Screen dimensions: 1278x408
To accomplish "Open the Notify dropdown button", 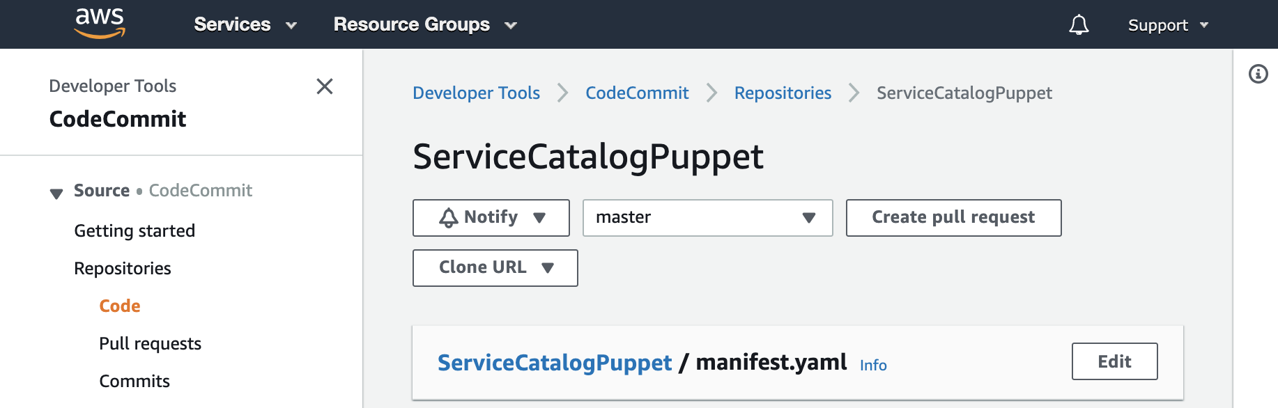I will (x=491, y=218).
